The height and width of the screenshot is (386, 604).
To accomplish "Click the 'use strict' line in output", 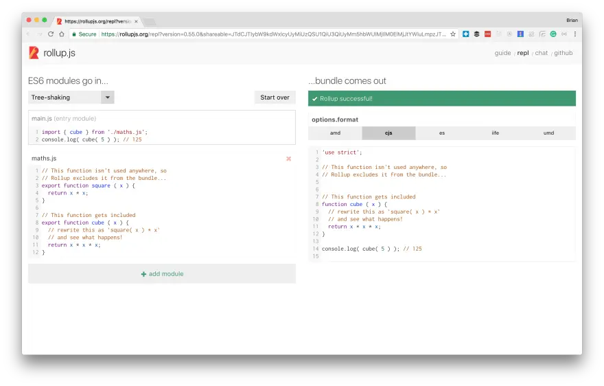I will pos(342,152).
